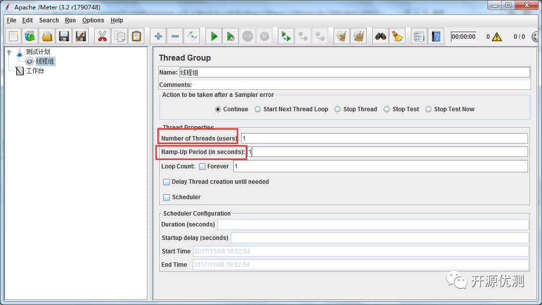Click the Ramp-Up Period input field
The height and width of the screenshot is (305, 542).
coord(388,152)
